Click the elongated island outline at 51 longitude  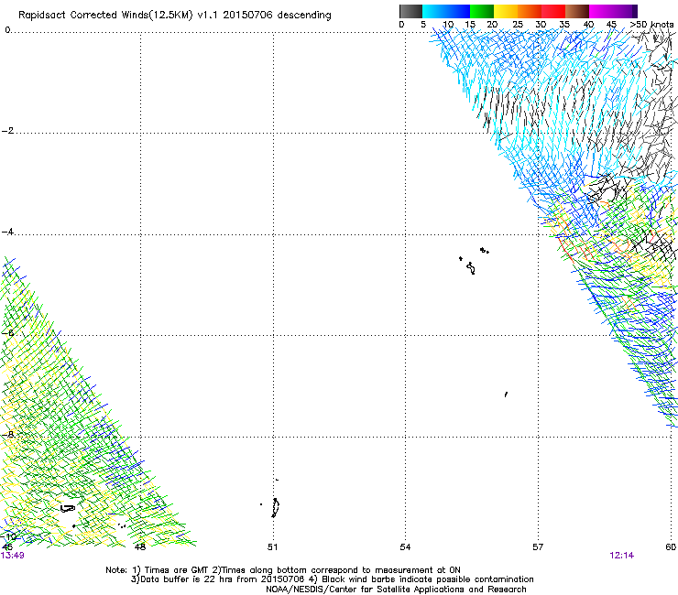tap(276, 507)
